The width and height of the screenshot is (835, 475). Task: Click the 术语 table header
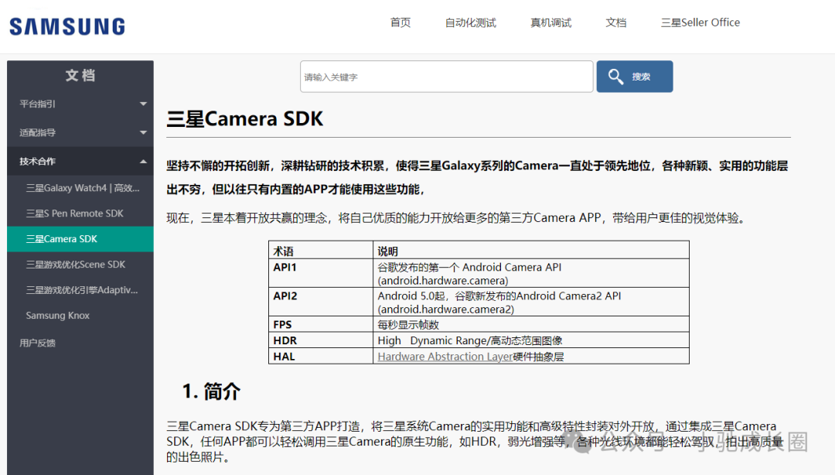point(321,251)
